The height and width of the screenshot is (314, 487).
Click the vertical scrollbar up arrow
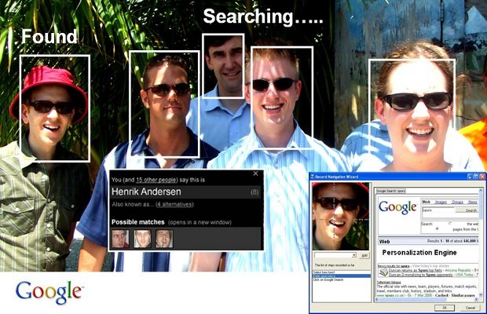click(481, 190)
